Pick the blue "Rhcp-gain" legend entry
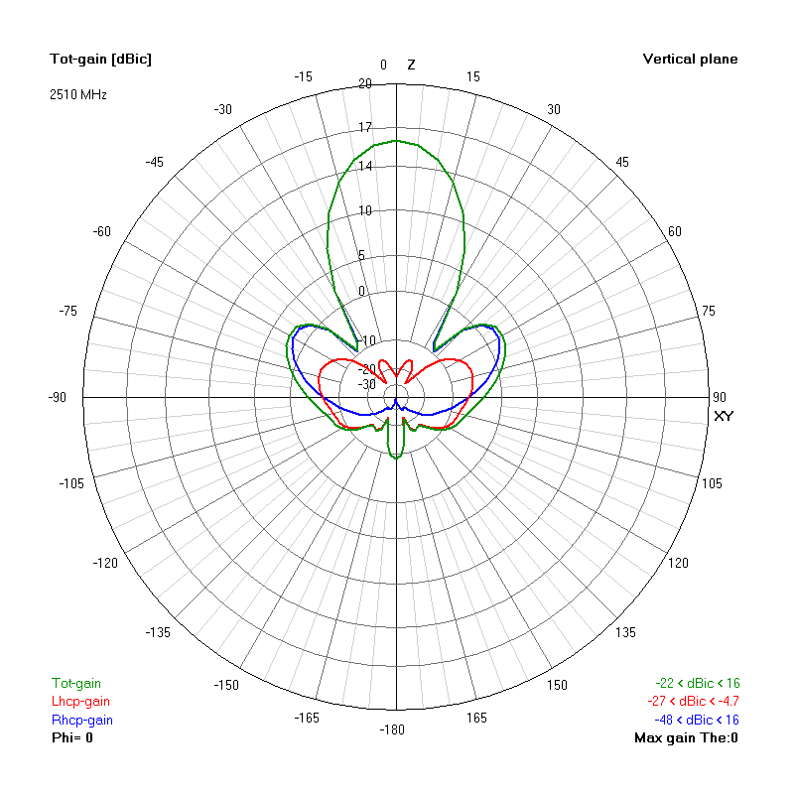Image resolution: width=794 pixels, height=794 pixels. pos(82,720)
